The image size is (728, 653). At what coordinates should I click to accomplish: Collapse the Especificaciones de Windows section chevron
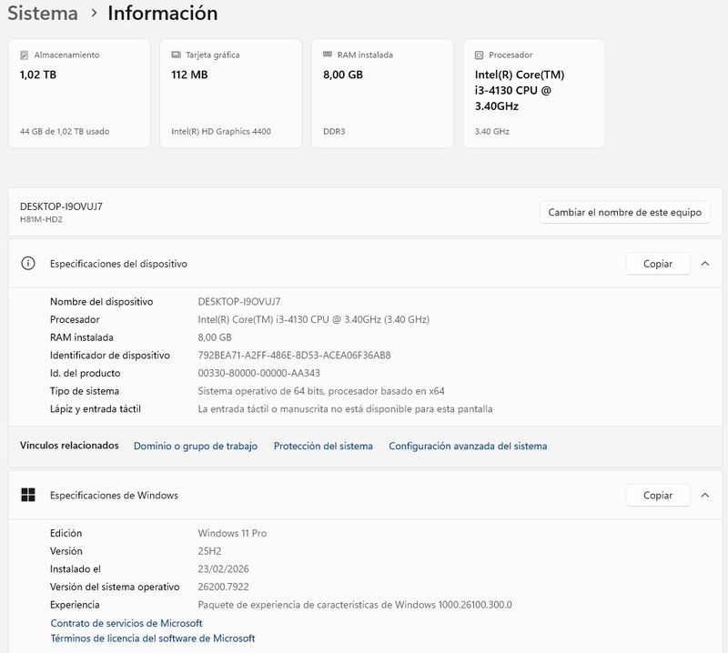(x=704, y=495)
